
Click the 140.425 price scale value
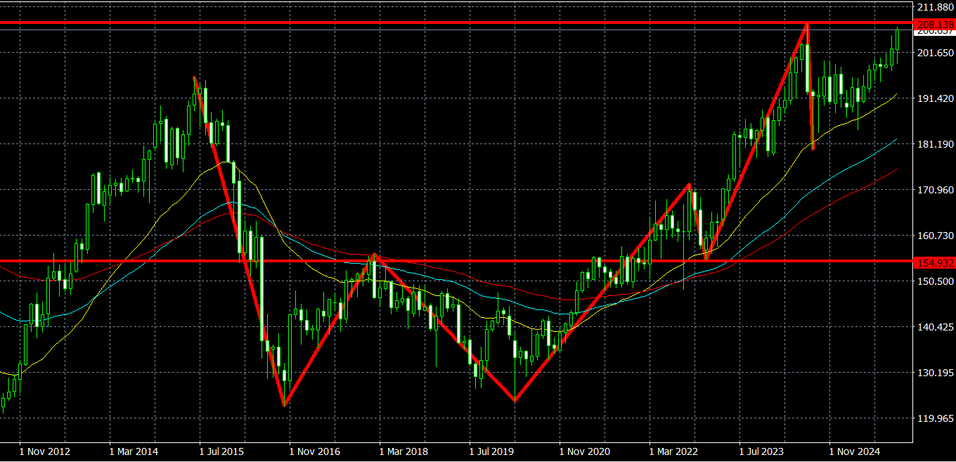[935, 327]
